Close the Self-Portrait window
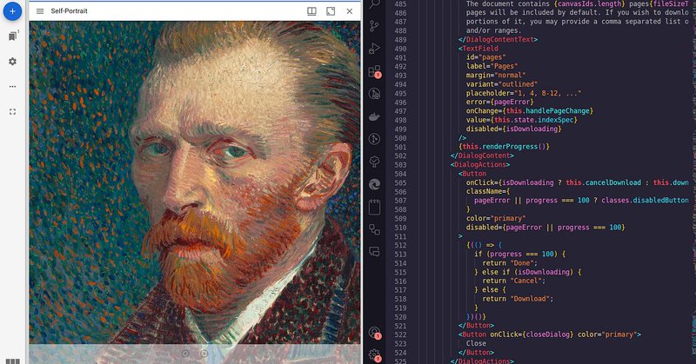Viewport: 696px width, 364px height. (x=350, y=11)
